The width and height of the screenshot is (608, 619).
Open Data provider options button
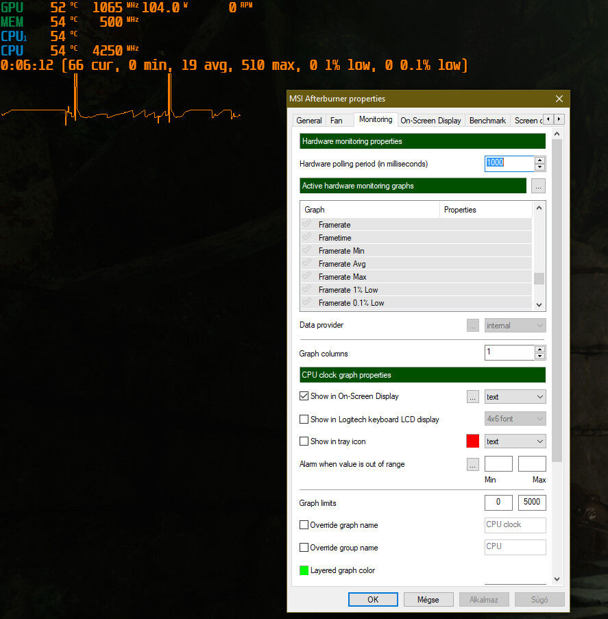coord(472,326)
